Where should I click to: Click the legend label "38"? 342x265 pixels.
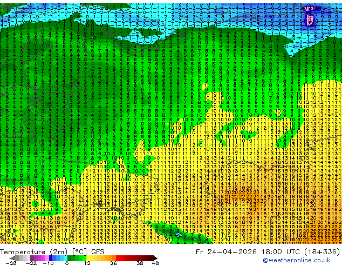coord(140,263)
